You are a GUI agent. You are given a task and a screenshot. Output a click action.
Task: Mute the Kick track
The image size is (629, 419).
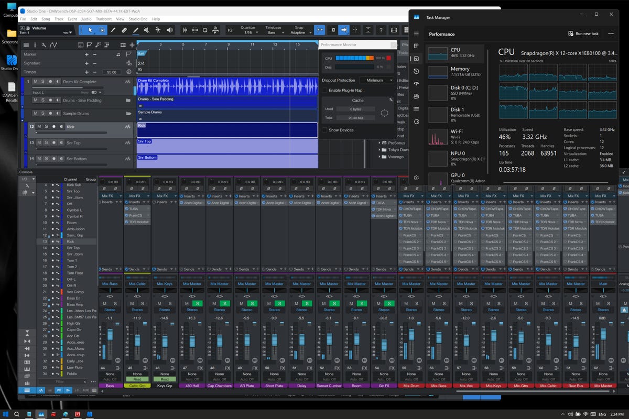pos(39,127)
